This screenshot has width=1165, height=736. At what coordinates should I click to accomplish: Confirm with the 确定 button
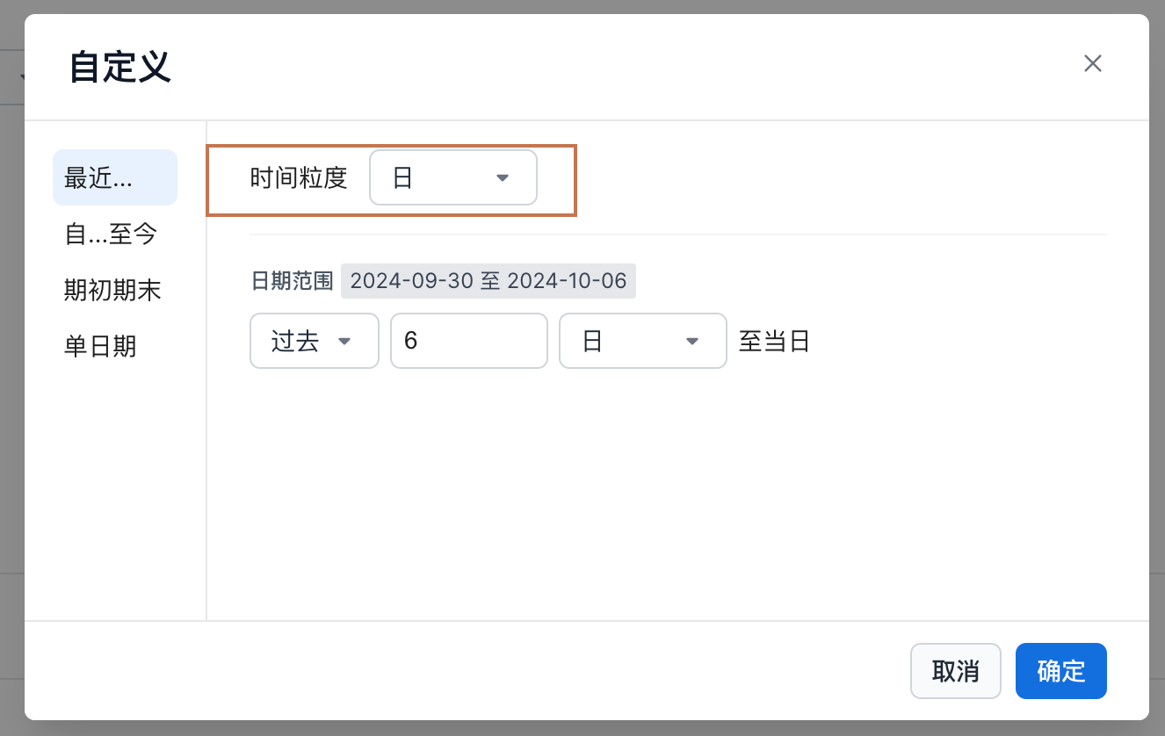point(1060,671)
